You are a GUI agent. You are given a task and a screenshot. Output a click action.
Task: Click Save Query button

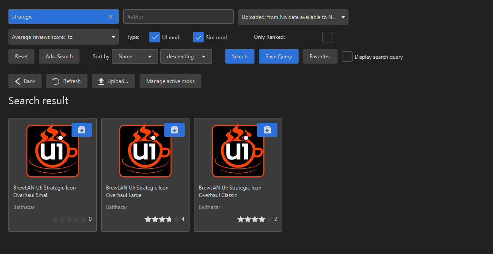click(279, 57)
